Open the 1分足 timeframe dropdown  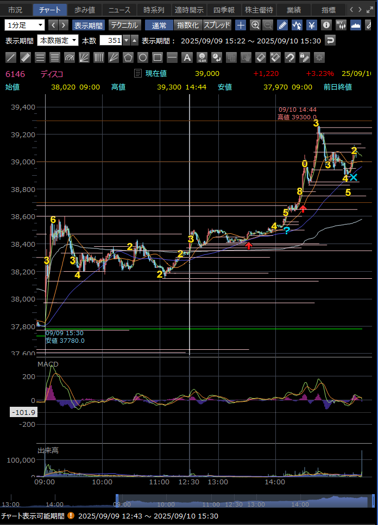[24, 25]
